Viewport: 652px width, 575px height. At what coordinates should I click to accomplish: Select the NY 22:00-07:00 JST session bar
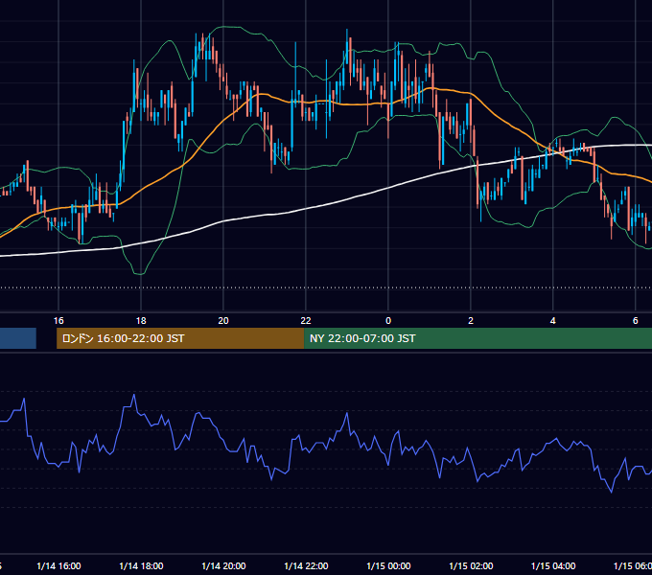point(478,338)
